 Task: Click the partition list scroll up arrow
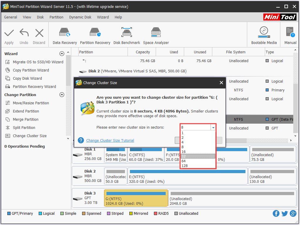[295, 50]
